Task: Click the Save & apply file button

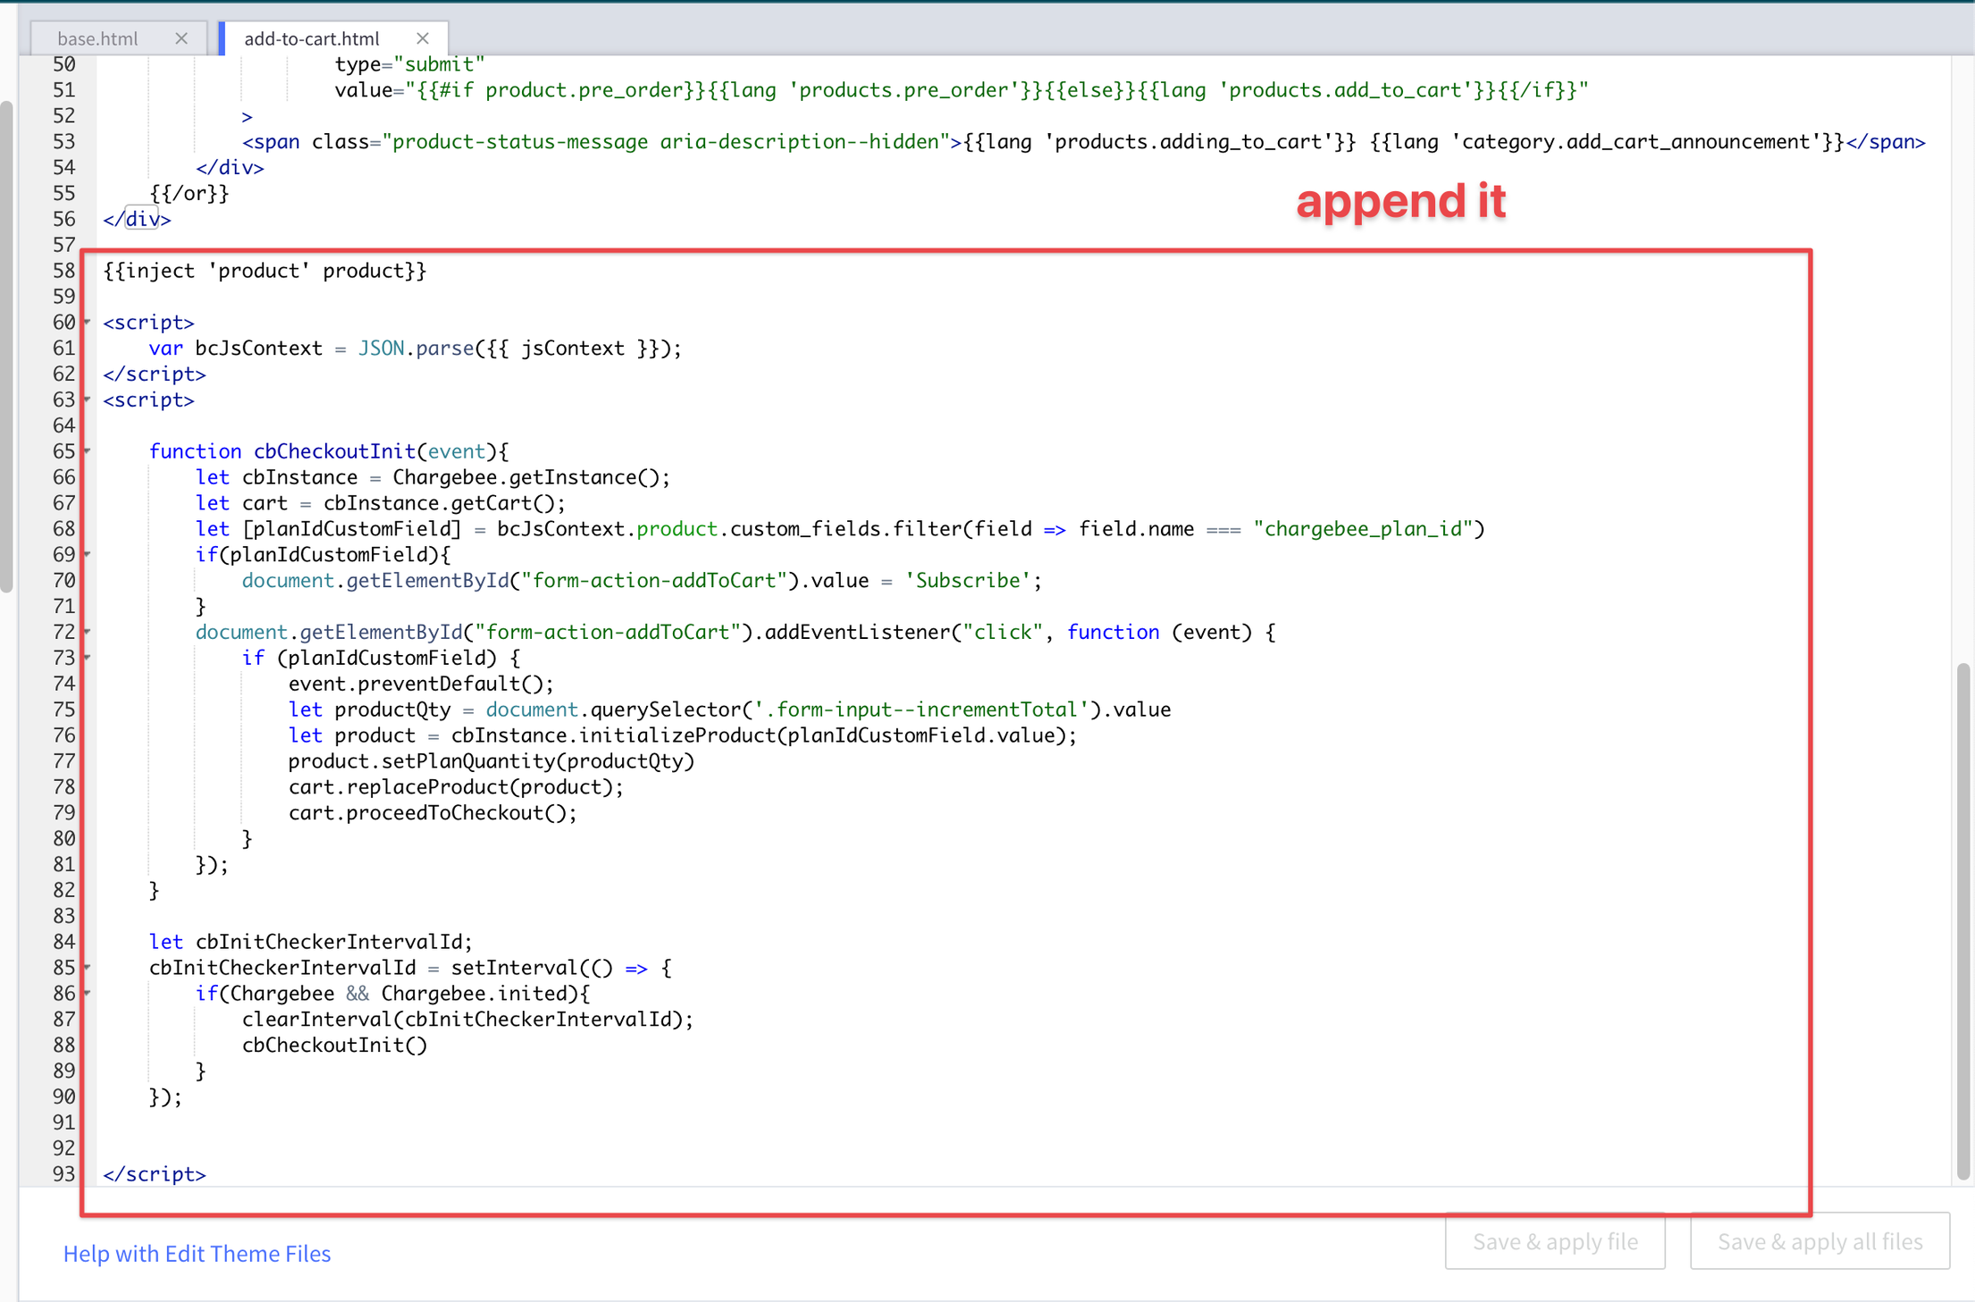Action: [1554, 1241]
